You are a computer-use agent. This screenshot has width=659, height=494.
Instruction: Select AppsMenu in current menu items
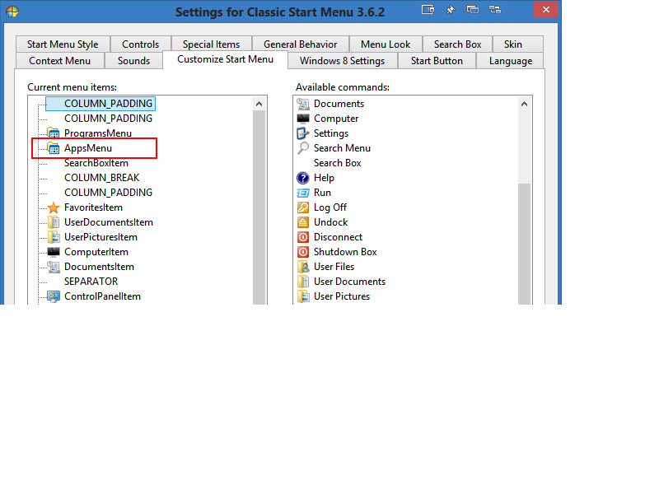pyautogui.click(x=88, y=148)
